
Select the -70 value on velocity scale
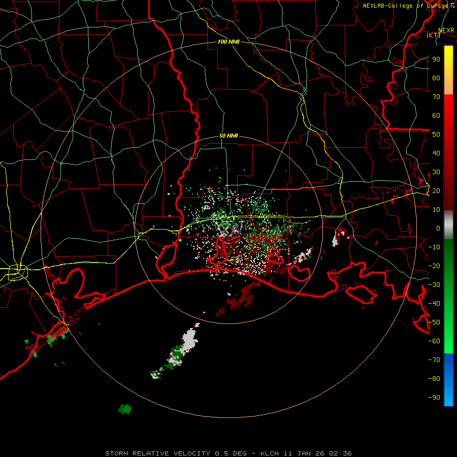coord(434,360)
